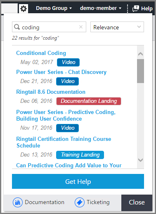The width and height of the screenshot is (156, 214).
Task: Open Power User Series - Chat Discovery
Action: 61,72
